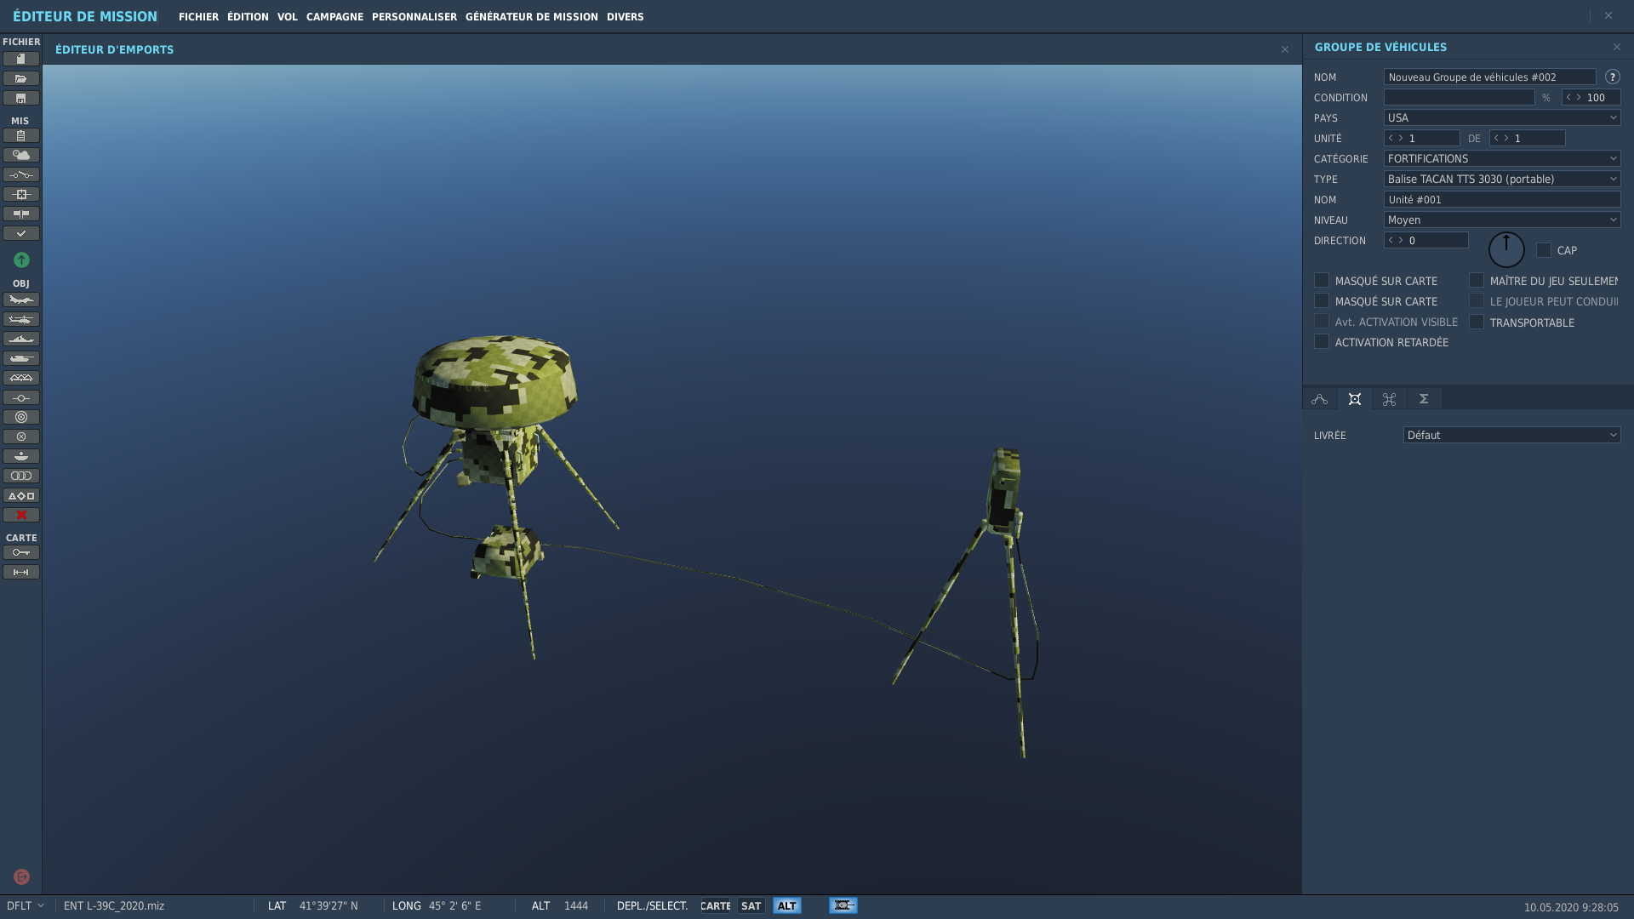Viewport: 1634px width, 919px height.
Task: Open the NIVEAU skill dropdown
Action: tap(1502, 220)
